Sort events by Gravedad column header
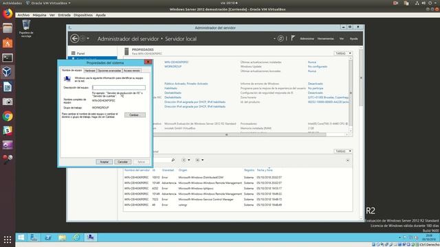440x247 pixels. (x=168, y=170)
